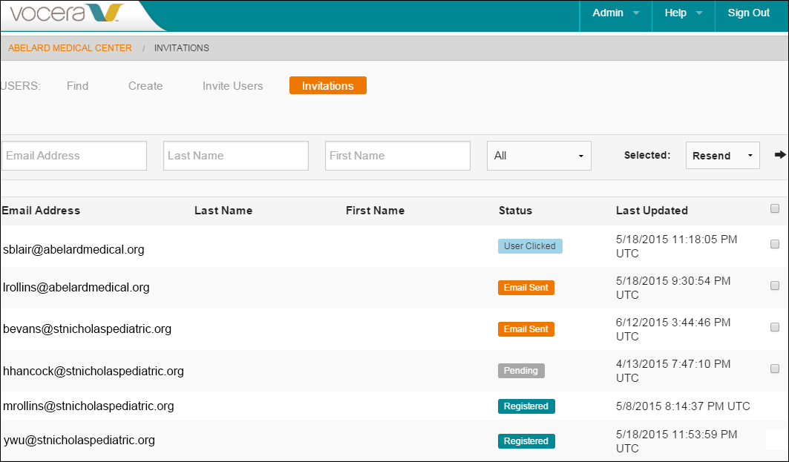
Task: Open the Resend action dropdown
Action: coord(722,155)
